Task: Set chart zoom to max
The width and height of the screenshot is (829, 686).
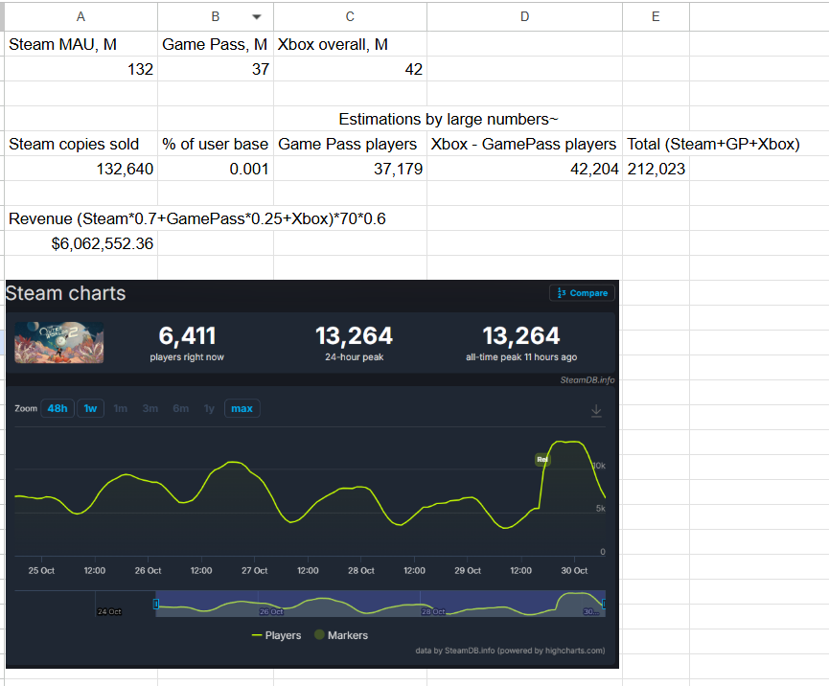Action: [x=242, y=408]
